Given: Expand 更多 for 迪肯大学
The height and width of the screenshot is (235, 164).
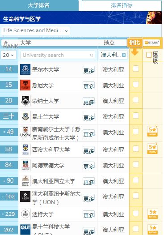Looking at the screenshot, I should point(88,215).
